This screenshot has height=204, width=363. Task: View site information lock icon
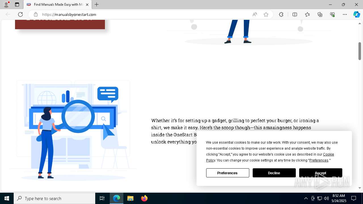click(x=36, y=14)
